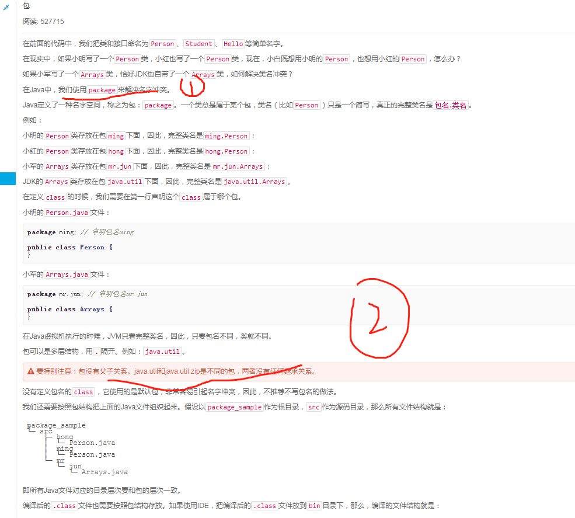Select the blue highlighted sidebar item

tap(8, 179)
